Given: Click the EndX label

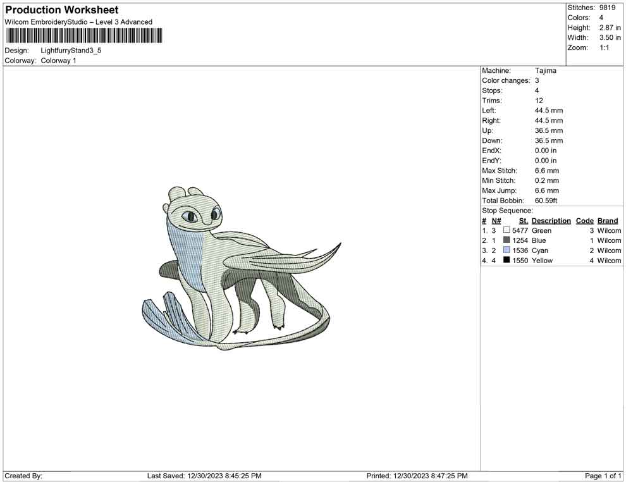Looking at the screenshot, I should click(x=491, y=151).
